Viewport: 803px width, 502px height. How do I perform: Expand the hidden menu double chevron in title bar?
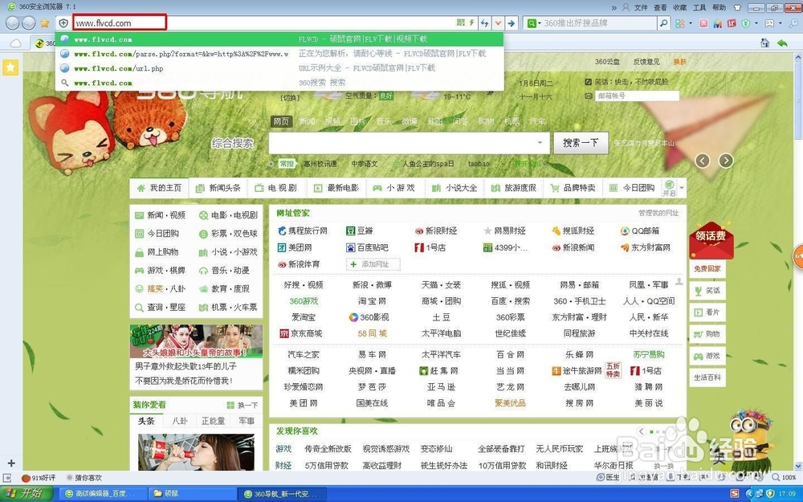pyautogui.click(x=613, y=7)
